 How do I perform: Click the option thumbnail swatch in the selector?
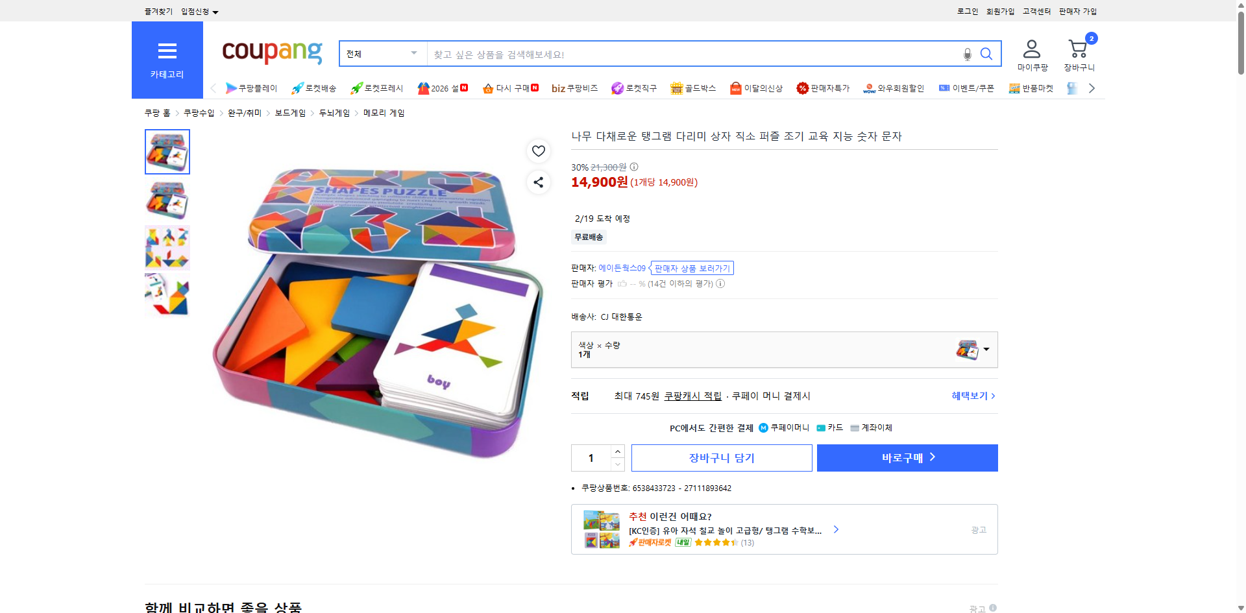[968, 349]
